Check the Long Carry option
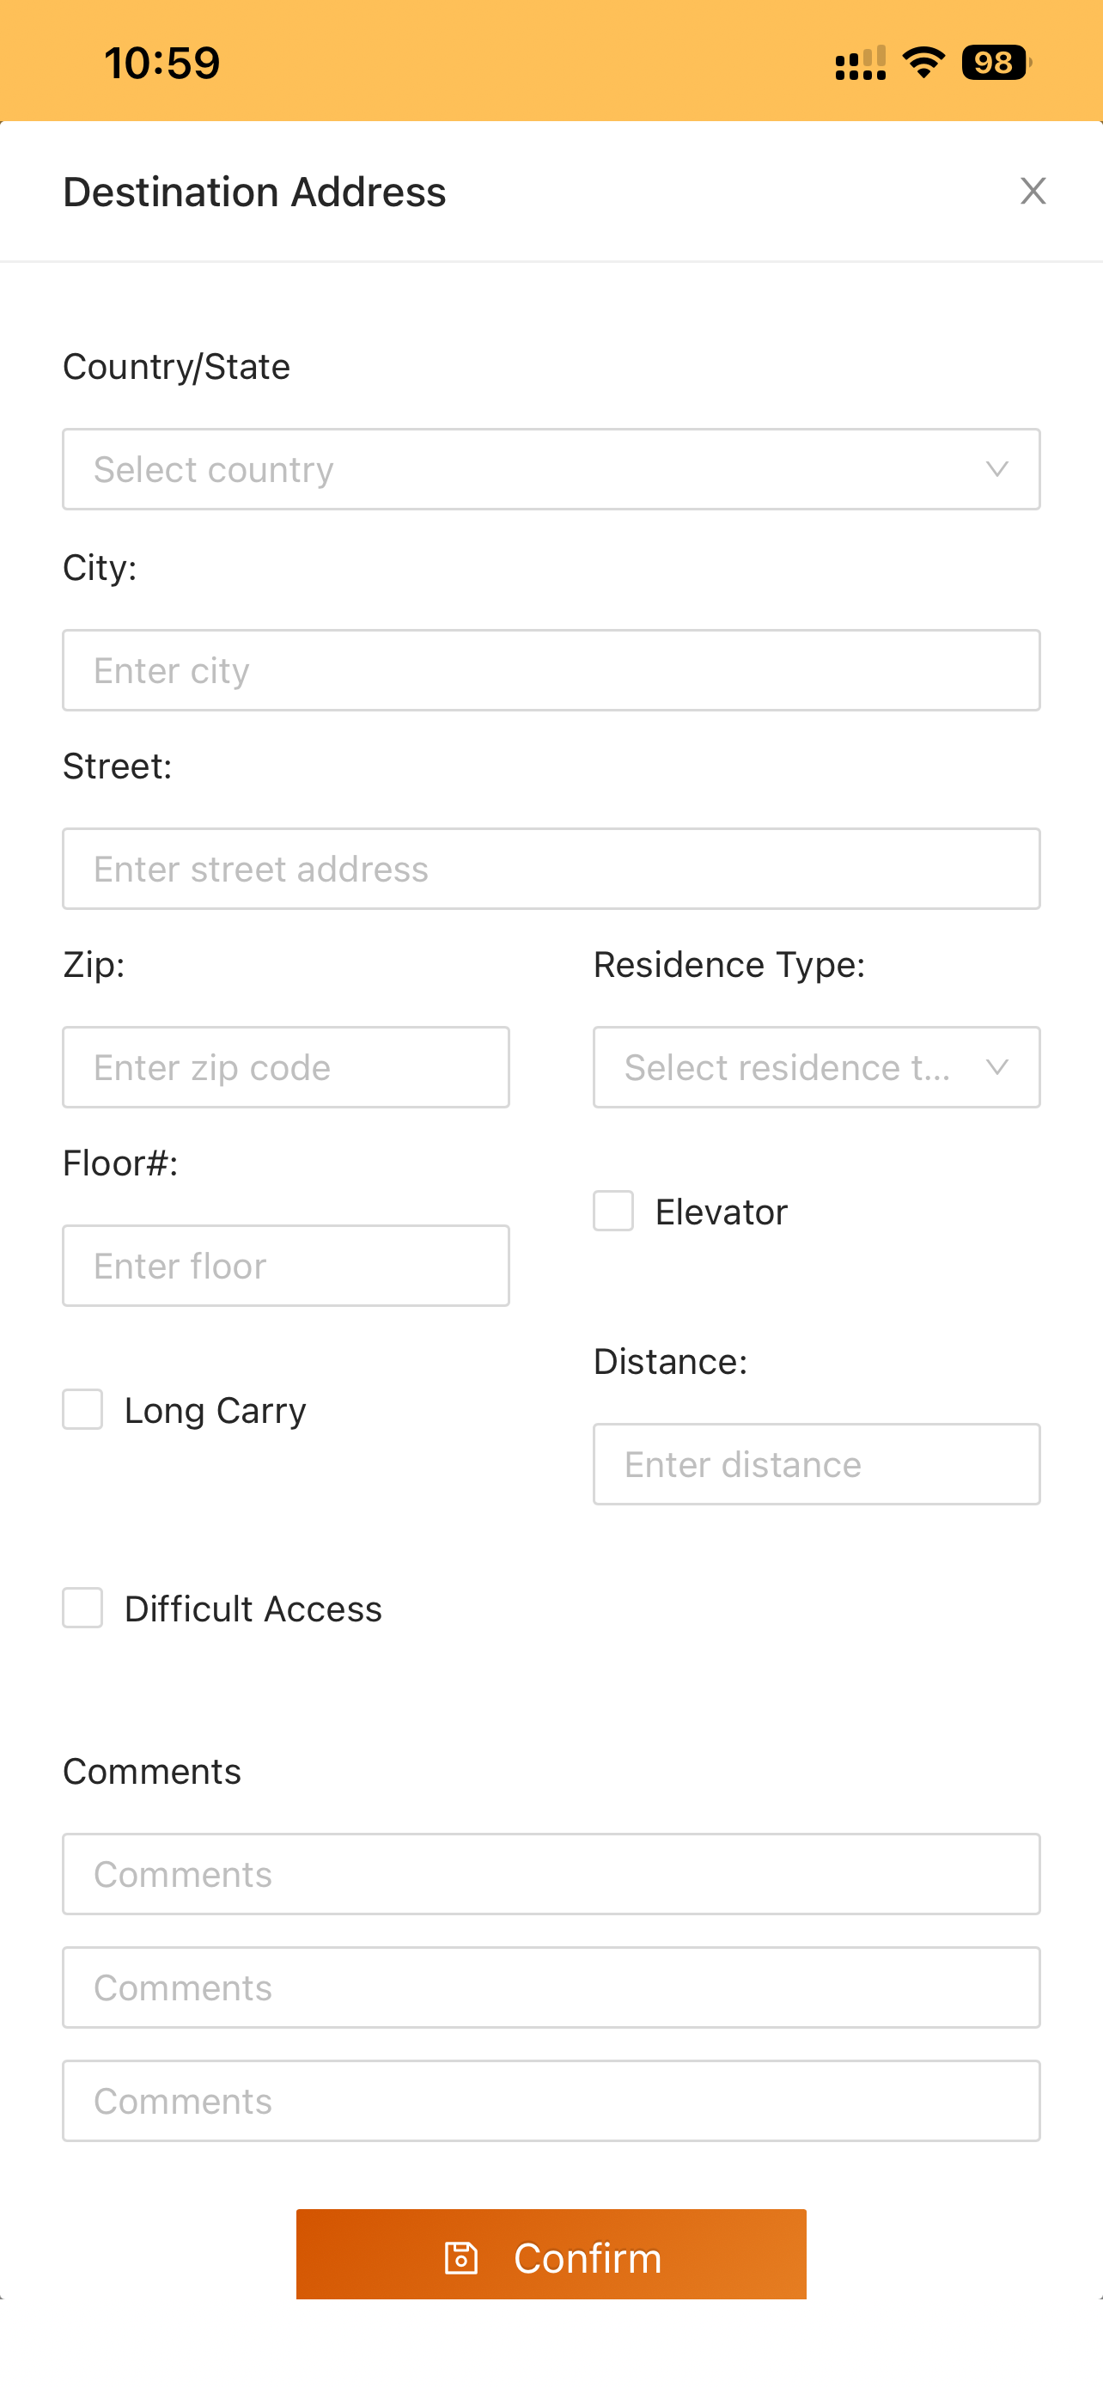Image resolution: width=1103 pixels, height=2387 pixels. [x=82, y=1409]
